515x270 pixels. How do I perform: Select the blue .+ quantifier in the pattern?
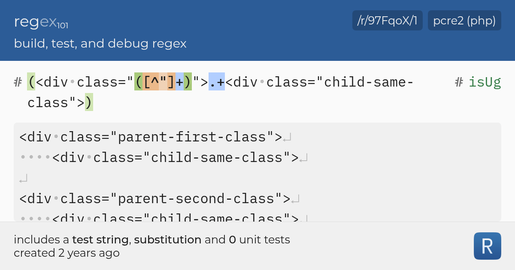(217, 82)
